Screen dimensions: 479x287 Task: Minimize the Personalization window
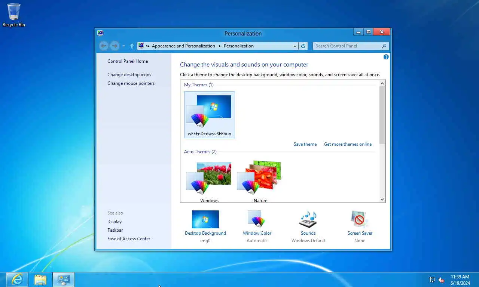pos(358,32)
